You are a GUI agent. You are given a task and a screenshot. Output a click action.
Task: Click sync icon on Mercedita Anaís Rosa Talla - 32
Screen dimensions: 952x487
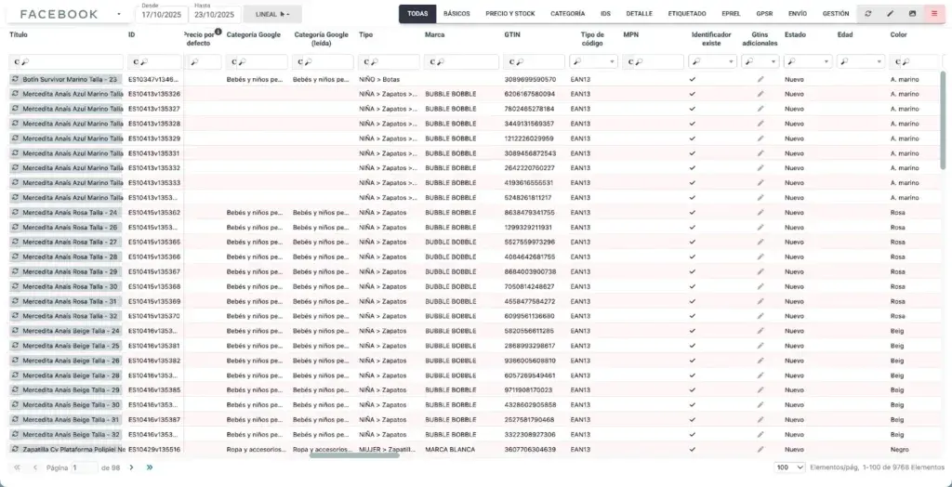click(x=15, y=316)
